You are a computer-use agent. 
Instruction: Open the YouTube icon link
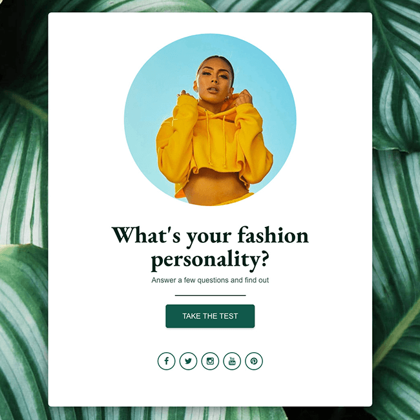[x=232, y=361]
